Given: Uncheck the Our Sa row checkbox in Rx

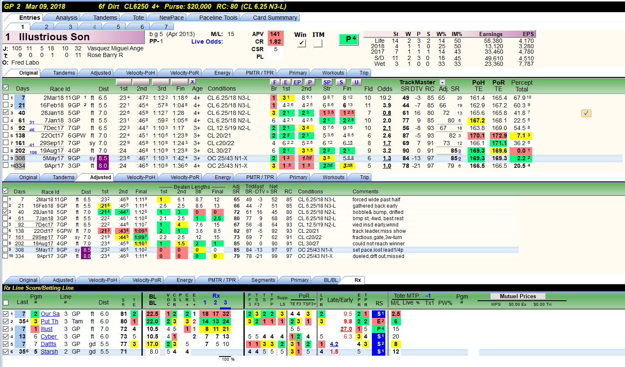Looking at the screenshot, I should [5, 314].
